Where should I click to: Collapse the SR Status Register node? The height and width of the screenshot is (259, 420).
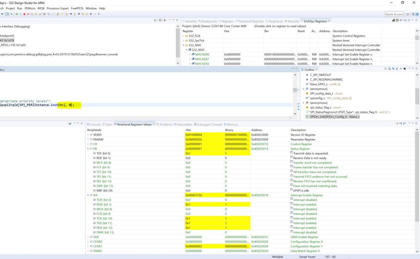point(88,149)
